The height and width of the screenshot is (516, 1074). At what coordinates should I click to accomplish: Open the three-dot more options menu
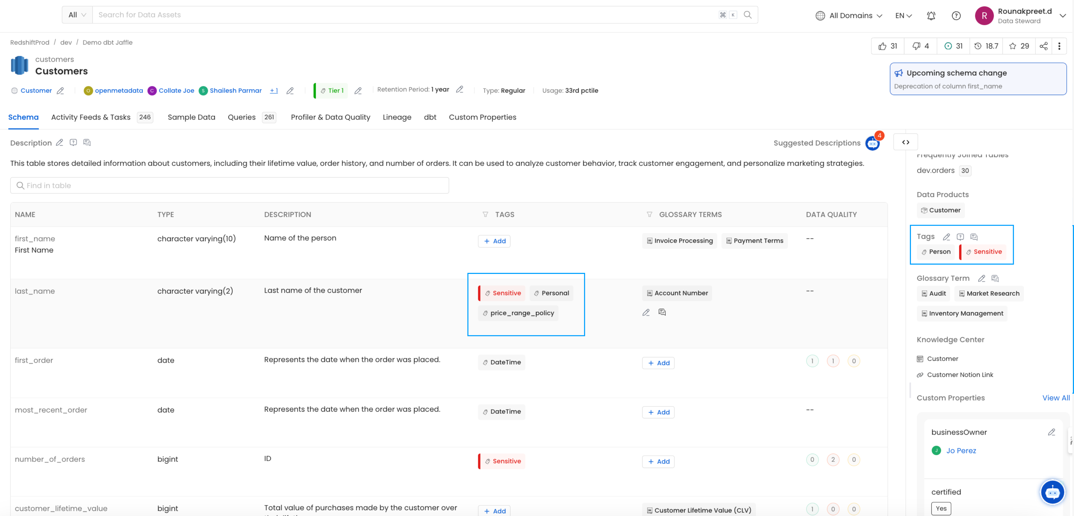[1059, 46]
